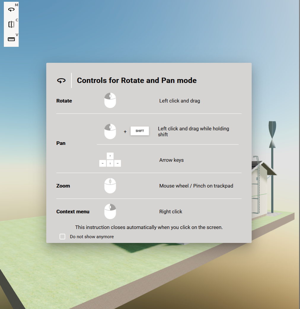The height and width of the screenshot is (309, 300).
Task: Click the right arrow key graphic
Action: 118,163
